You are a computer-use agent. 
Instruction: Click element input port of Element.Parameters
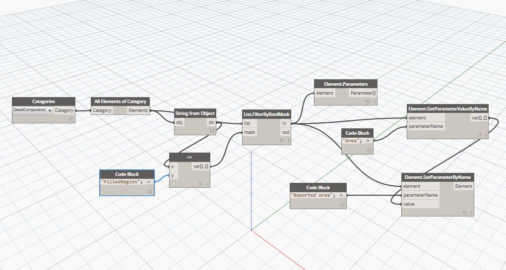pyautogui.click(x=324, y=93)
